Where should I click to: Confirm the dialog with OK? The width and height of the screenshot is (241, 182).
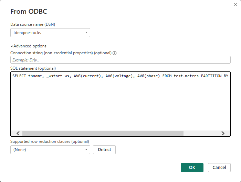coord(192,167)
